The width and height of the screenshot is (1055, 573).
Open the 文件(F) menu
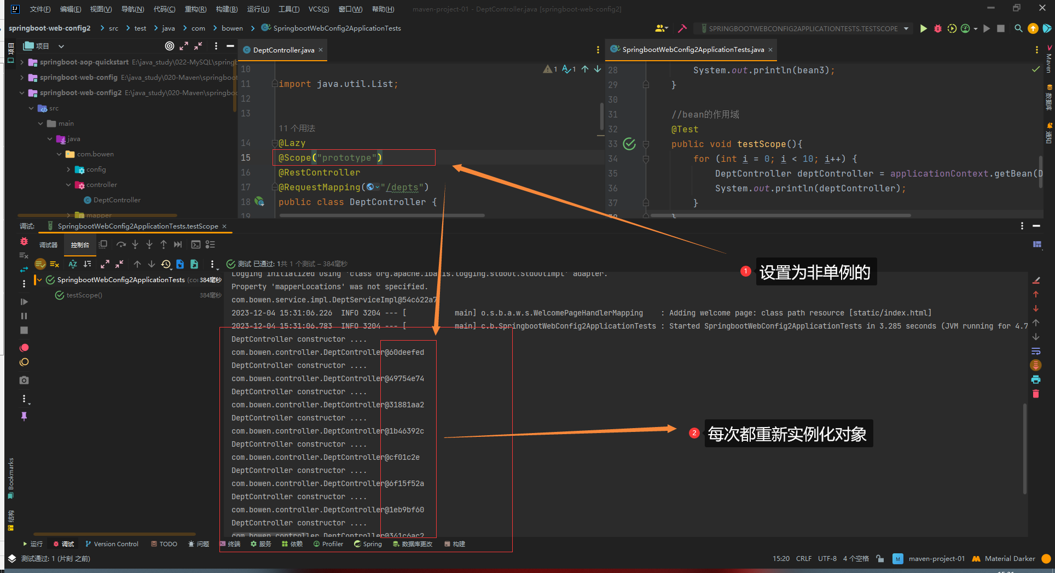point(40,9)
